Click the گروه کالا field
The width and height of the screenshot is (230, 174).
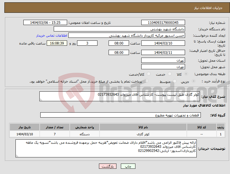click(x=121, y=115)
